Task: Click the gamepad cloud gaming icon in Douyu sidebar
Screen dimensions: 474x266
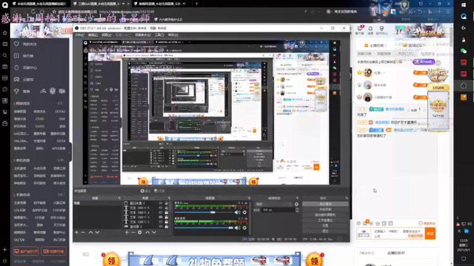Action: point(17,79)
